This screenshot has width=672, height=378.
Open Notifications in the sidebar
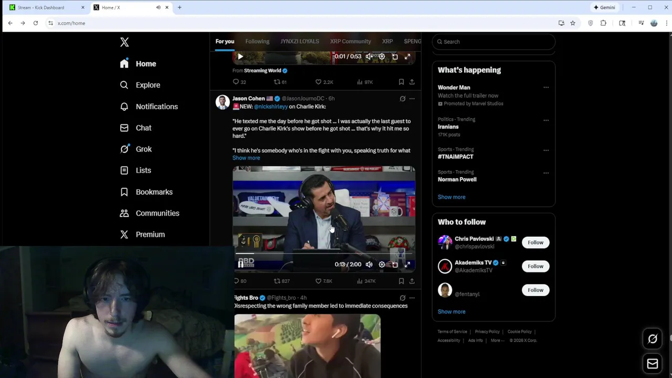[x=149, y=107]
